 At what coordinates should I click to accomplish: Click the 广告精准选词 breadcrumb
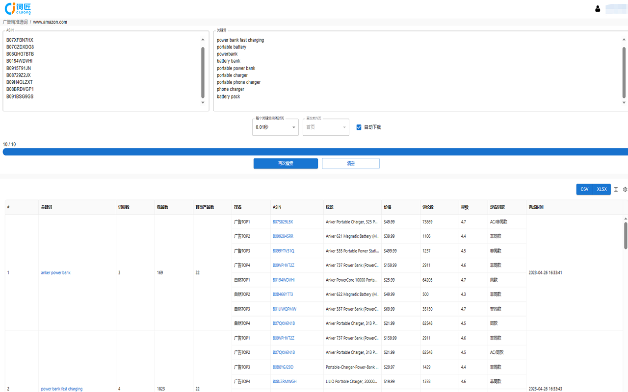[15, 22]
